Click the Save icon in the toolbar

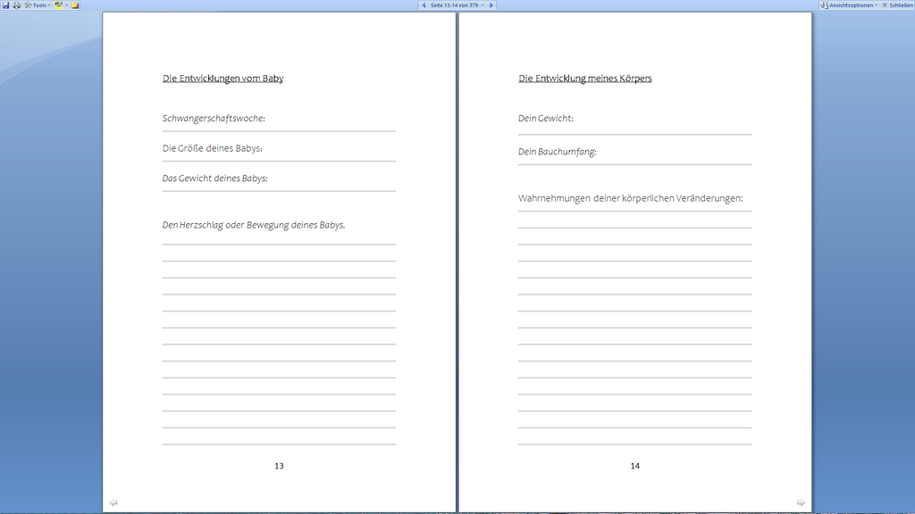click(6, 5)
